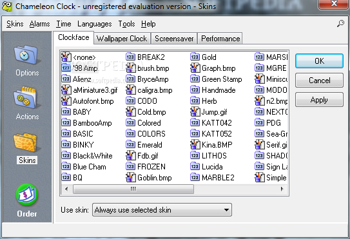
Task: Open the Skins menu
Action: pos(15,24)
